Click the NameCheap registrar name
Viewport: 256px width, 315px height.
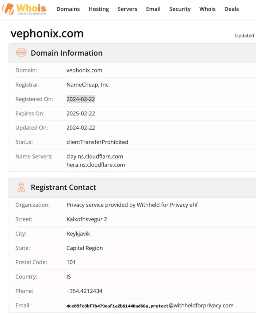pos(88,85)
